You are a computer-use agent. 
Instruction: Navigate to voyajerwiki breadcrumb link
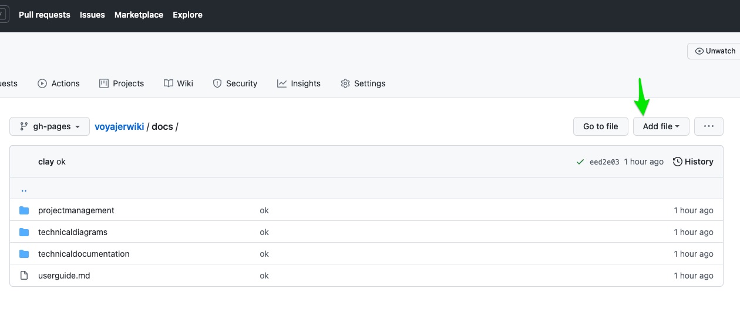pos(119,126)
